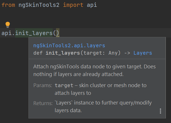Screen dimensions: 171x123
Task: Click the 'api' object before init_layers
Action: [x=7, y=33]
